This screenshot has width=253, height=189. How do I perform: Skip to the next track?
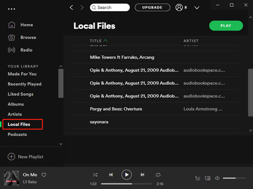(x=143, y=175)
